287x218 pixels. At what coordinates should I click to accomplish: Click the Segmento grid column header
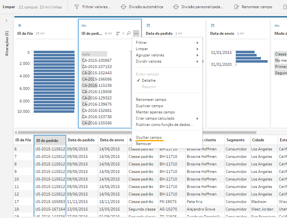click(237, 140)
